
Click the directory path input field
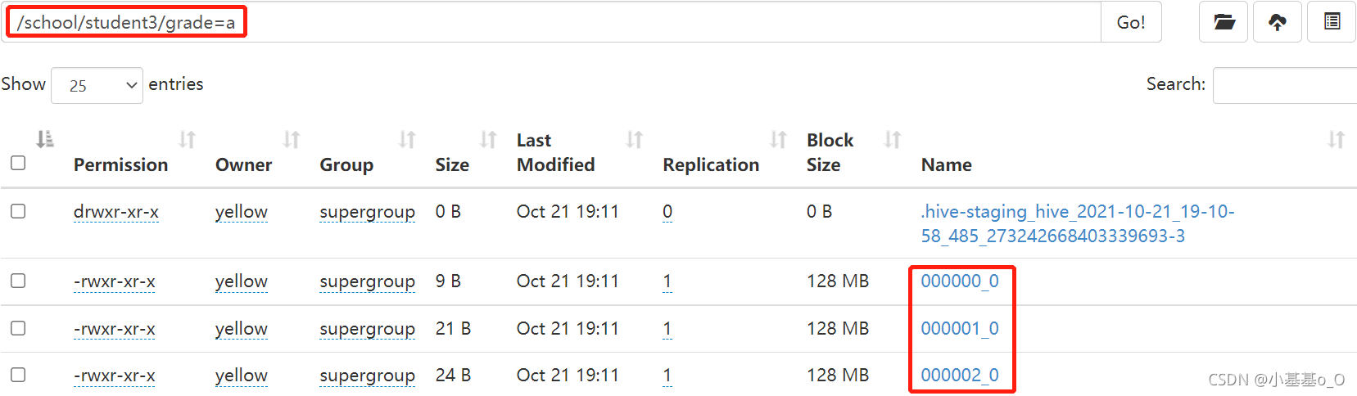pos(655,22)
